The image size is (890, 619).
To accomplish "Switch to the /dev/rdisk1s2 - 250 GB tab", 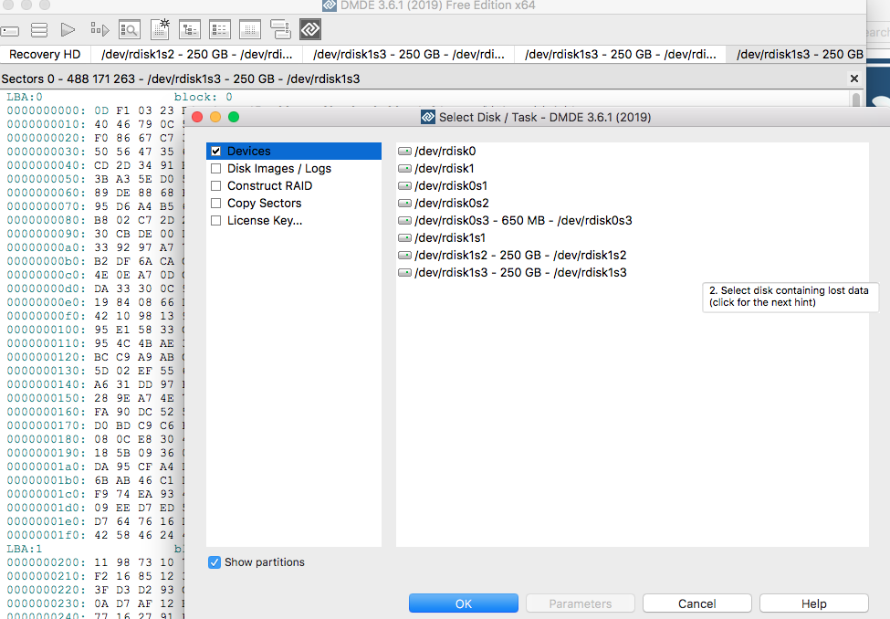I will (x=197, y=55).
